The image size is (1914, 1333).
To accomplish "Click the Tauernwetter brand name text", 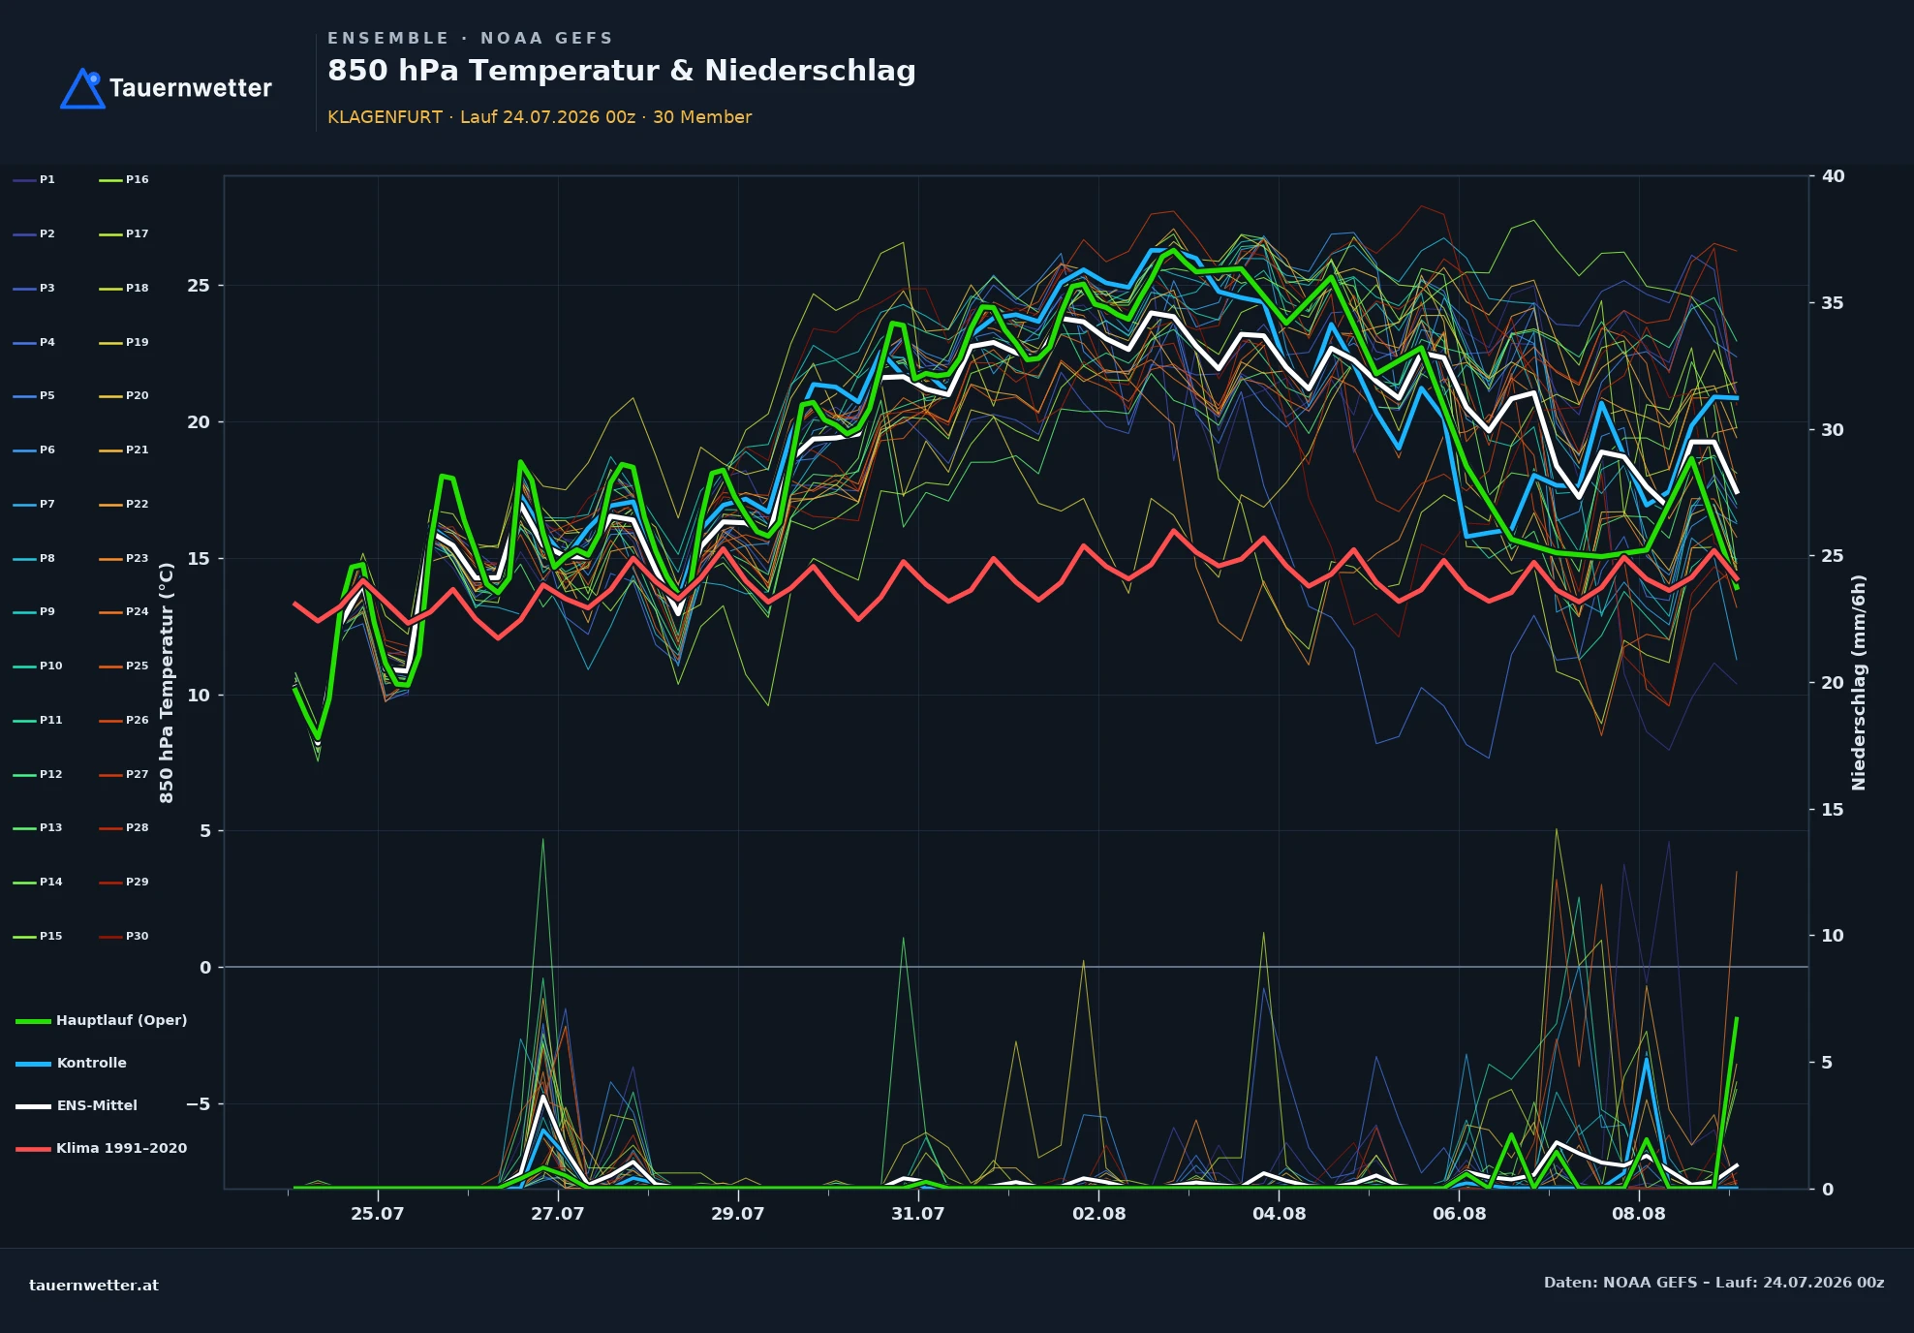I will pyautogui.click(x=191, y=88).
